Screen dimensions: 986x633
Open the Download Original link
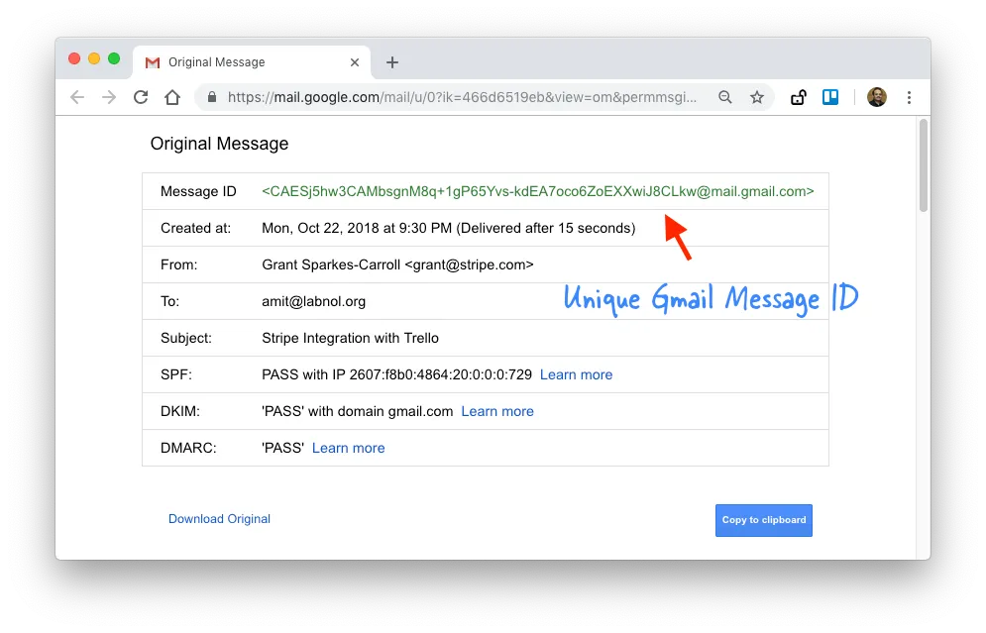point(219,519)
